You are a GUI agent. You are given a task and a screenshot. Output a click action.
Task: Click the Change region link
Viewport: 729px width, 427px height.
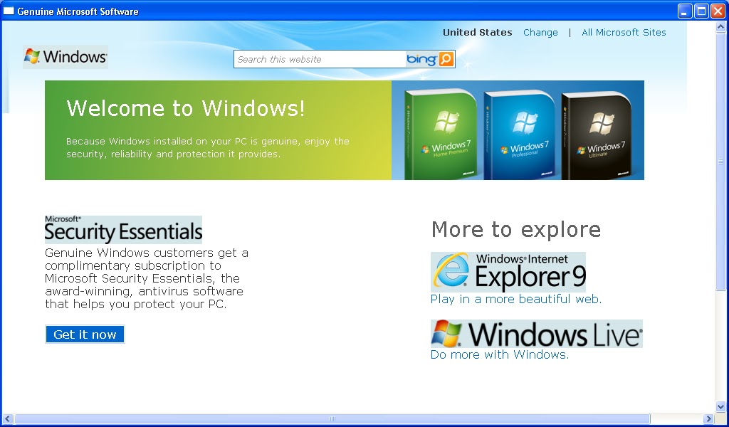click(540, 32)
